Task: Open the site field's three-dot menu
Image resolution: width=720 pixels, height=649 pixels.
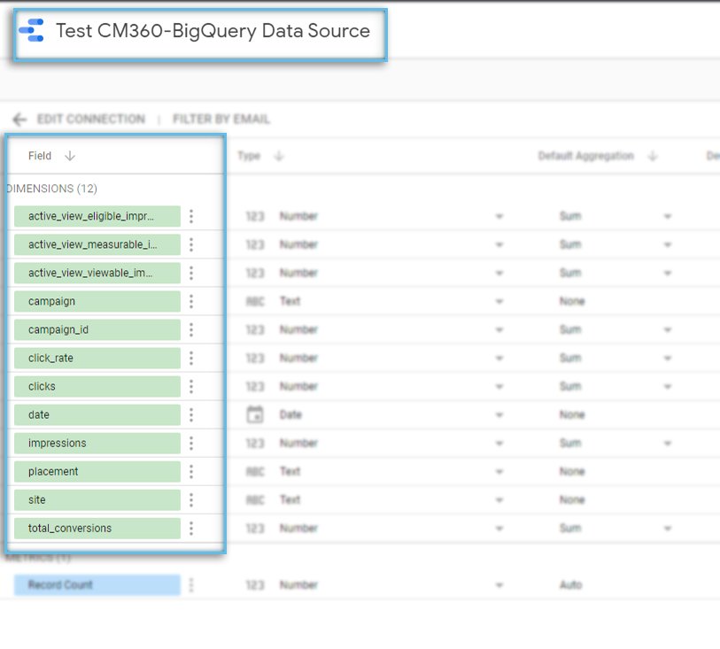Action: (x=191, y=500)
